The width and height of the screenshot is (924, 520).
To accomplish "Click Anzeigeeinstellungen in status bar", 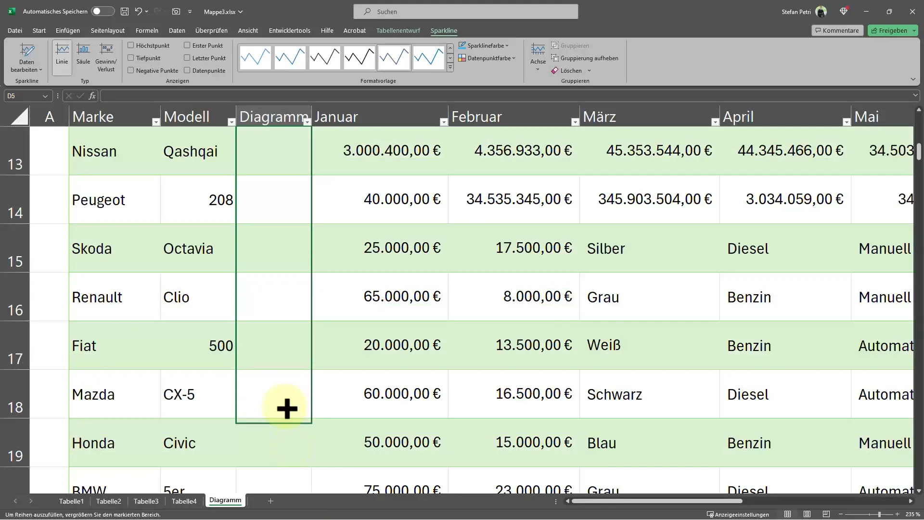I will pyautogui.click(x=738, y=515).
